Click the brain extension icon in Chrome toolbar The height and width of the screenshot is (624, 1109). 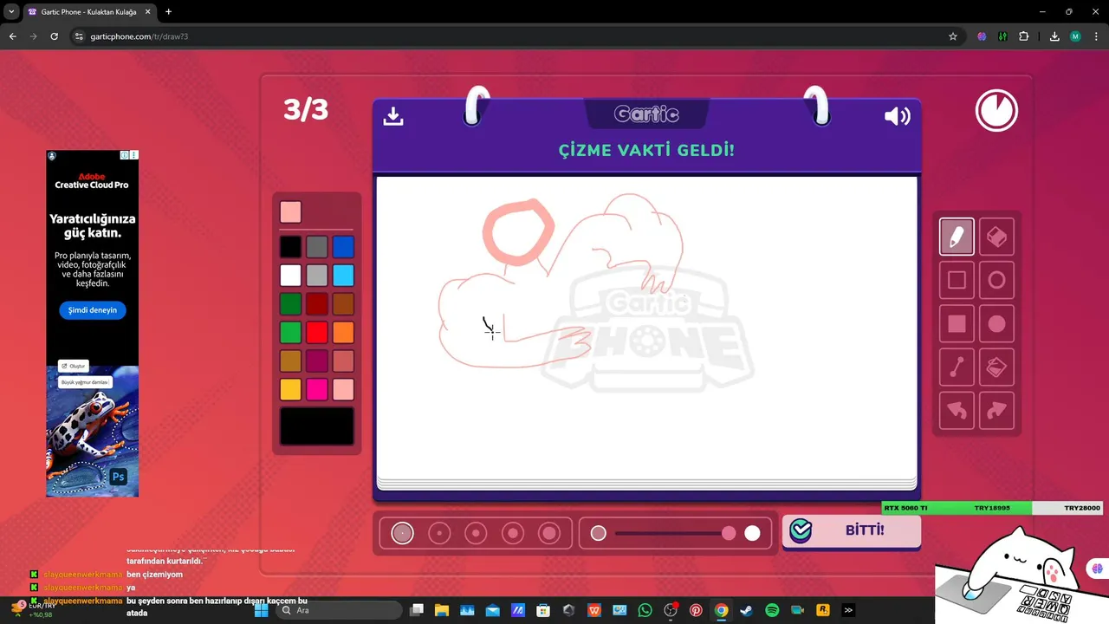click(x=982, y=36)
